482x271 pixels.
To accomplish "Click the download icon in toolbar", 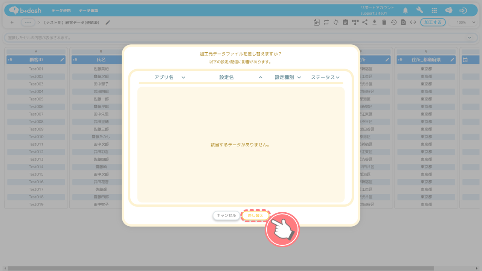I will pos(374,23).
